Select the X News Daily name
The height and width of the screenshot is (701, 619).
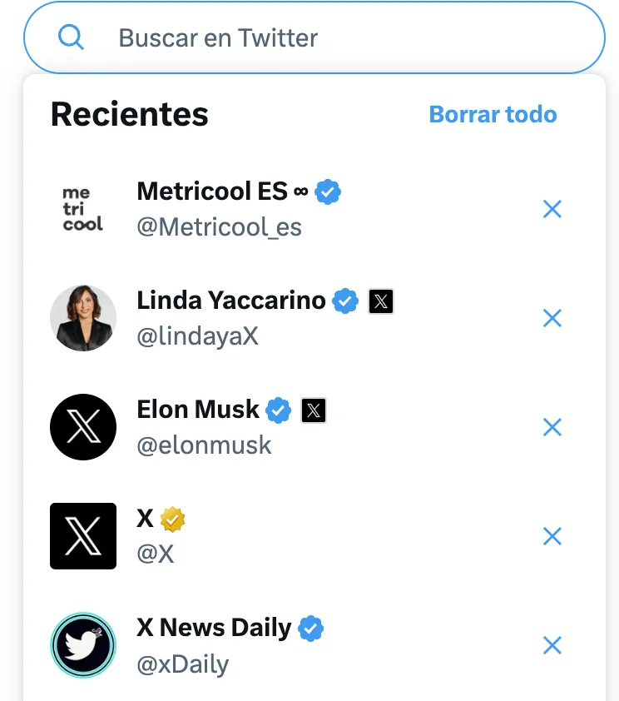tap(214, 627)
